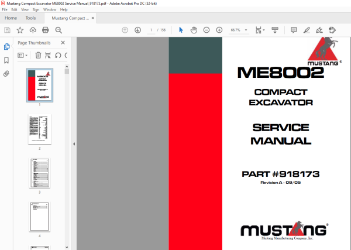Open the fit page options dropdown
Image resolution: width=351 pixels, height=250 pixels.
click(x=260, y=30)
